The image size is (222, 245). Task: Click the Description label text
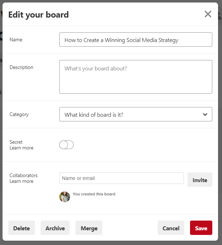(x=21, y=67)
